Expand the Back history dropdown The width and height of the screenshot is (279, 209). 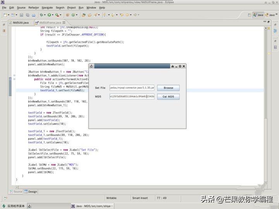pos(131,15)
